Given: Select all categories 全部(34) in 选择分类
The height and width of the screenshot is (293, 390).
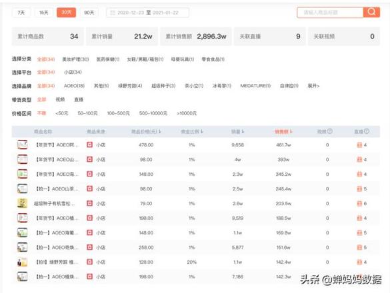Looking at the screenshot, I should pyautogui.click(x=46, y=59).
